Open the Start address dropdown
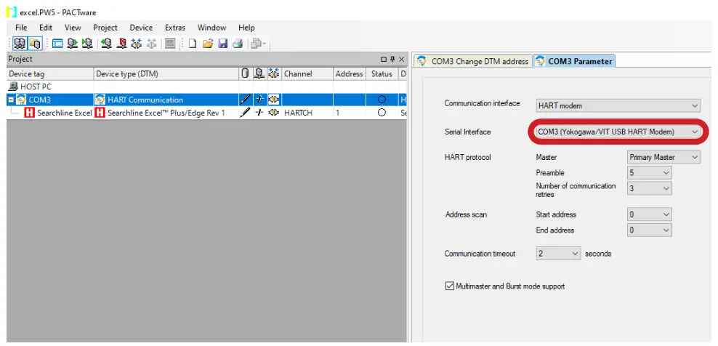Viewport: 718px width, 346px height. (649, 214)
